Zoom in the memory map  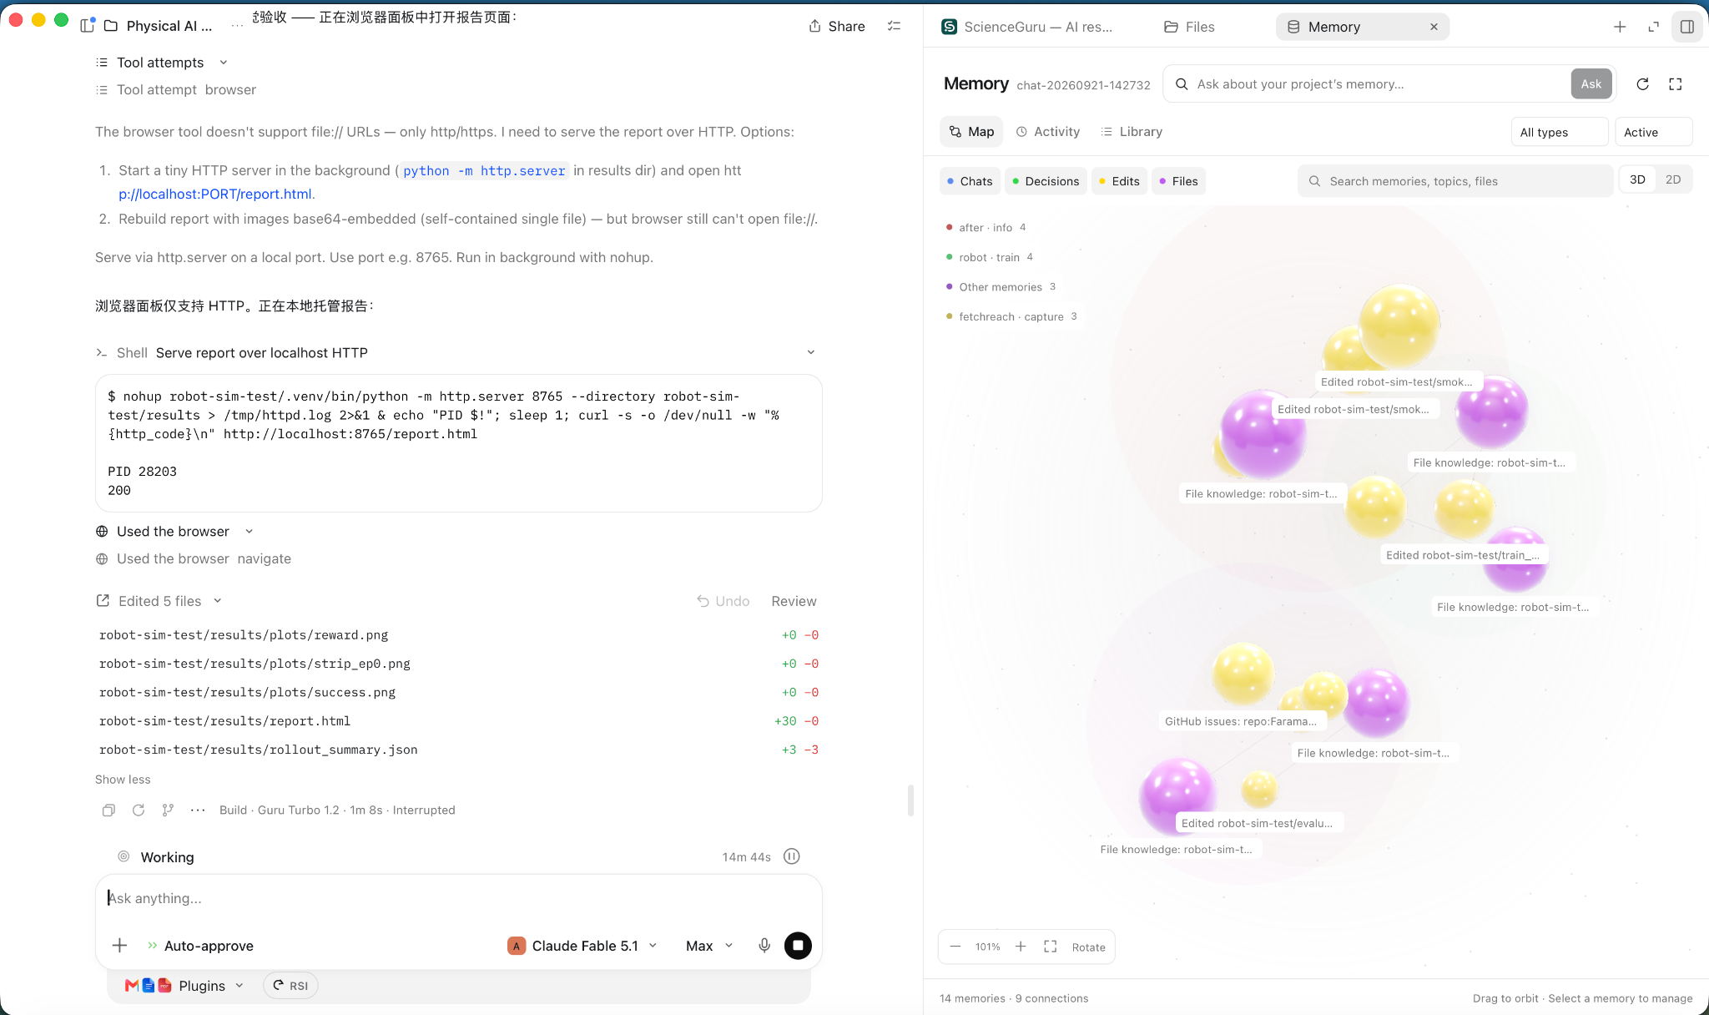point(1021,947)
